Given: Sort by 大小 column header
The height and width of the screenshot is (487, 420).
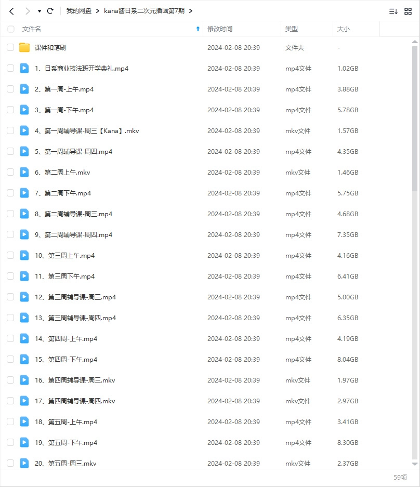Looking at the screenshot, I should 344,29.
